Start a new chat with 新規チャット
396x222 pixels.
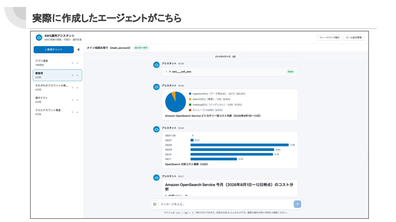[54, 50]
